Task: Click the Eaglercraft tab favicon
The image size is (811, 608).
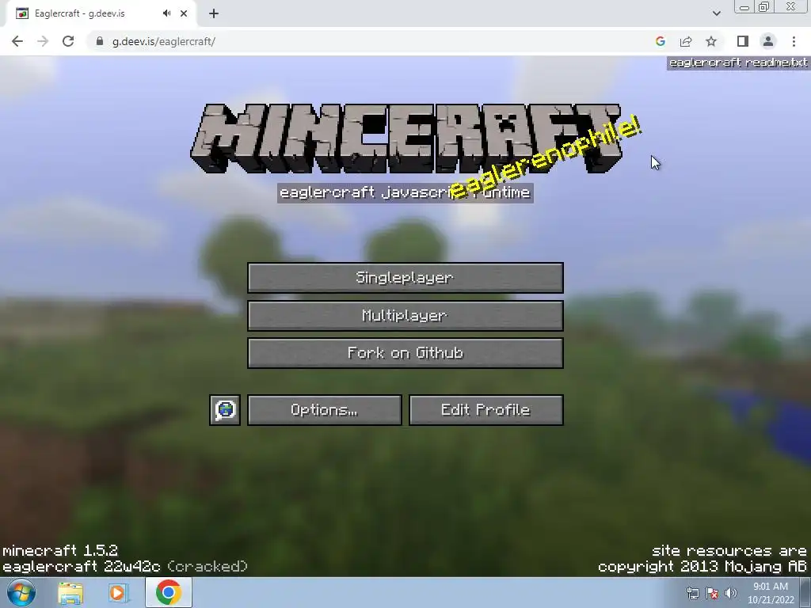Action: coord(21,13)
